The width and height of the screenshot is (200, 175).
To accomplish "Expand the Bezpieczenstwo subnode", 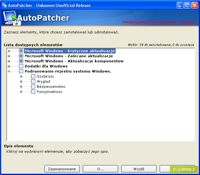I will (x=21, y=87).
